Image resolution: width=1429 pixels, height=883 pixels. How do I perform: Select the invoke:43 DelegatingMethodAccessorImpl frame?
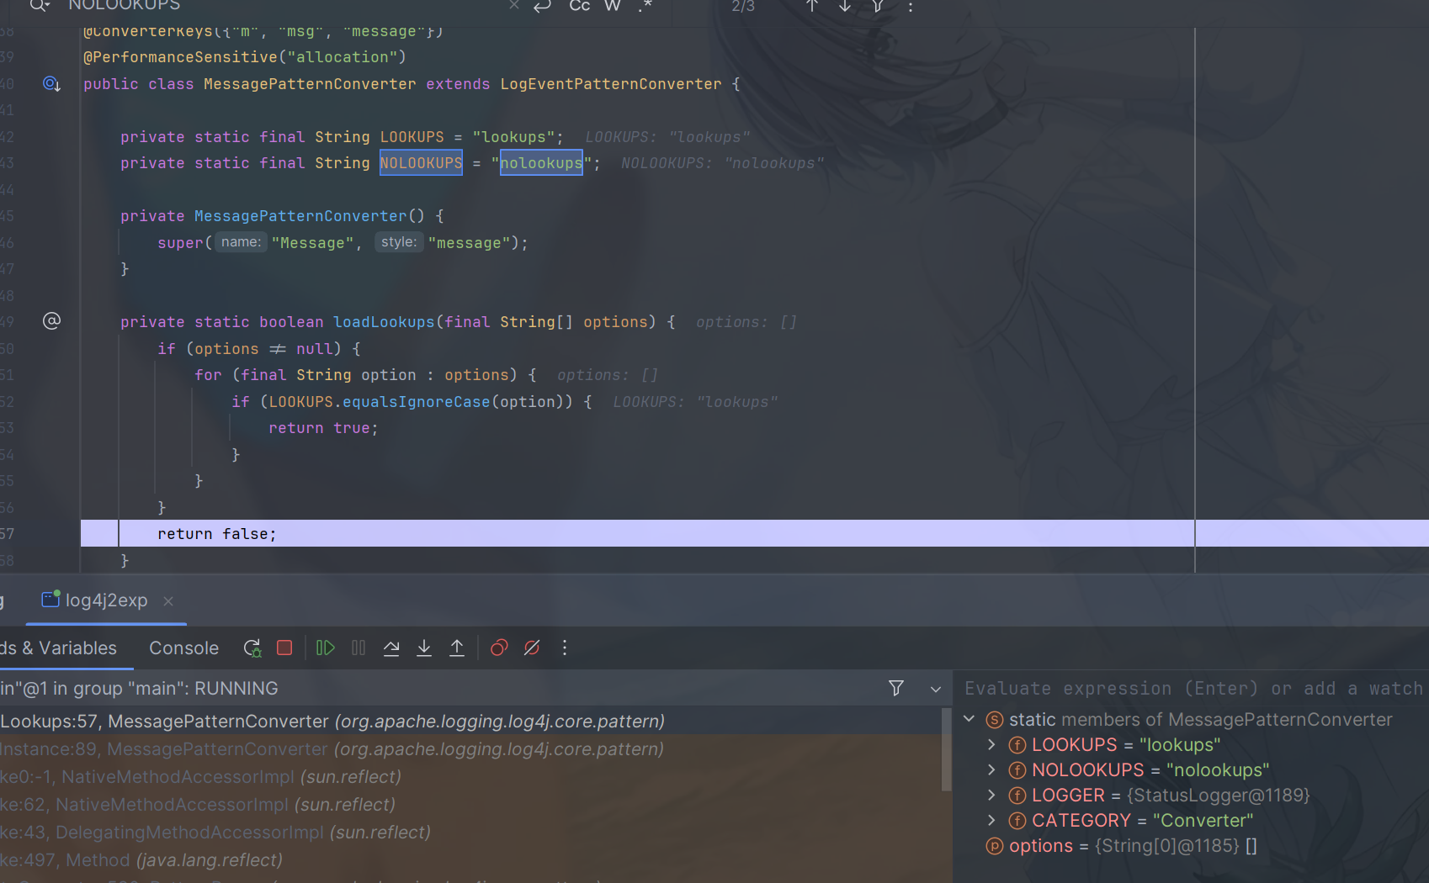pyautogui.click(x=471, y=832)
